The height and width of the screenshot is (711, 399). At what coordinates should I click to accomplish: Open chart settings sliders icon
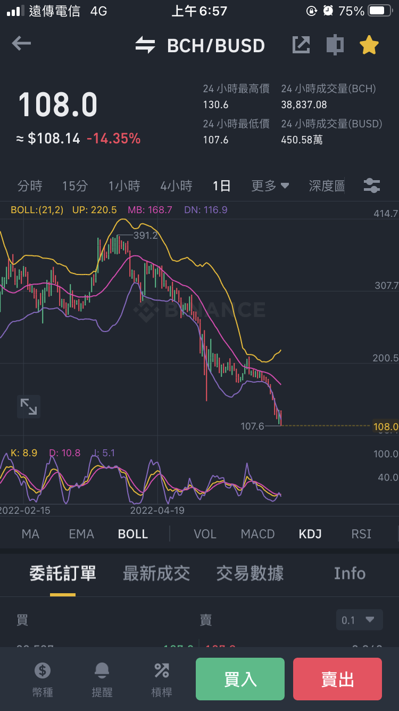pos(372,185)
